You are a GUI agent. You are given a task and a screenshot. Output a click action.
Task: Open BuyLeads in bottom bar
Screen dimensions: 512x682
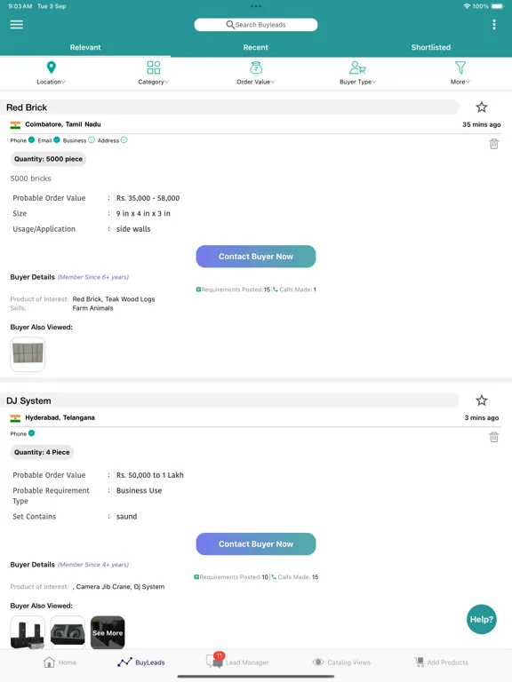click(141, 662)
